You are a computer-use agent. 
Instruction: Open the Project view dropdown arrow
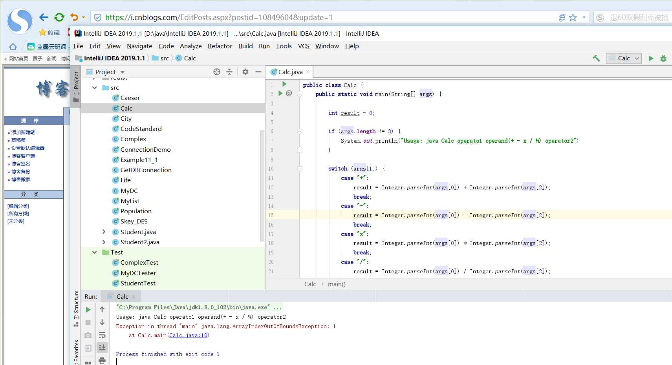point(123,72)
